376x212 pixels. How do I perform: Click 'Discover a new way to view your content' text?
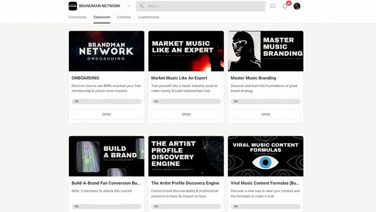tap(265, 193)
